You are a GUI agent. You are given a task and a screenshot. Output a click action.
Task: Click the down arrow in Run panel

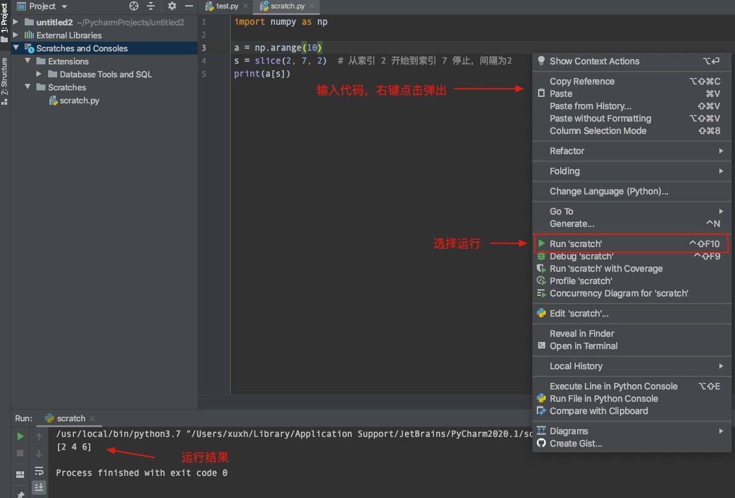pyautogui.click(x=39, y=453)
